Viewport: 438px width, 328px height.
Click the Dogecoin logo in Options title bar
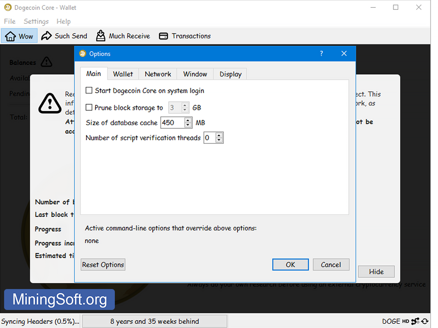tap(82, 54)
